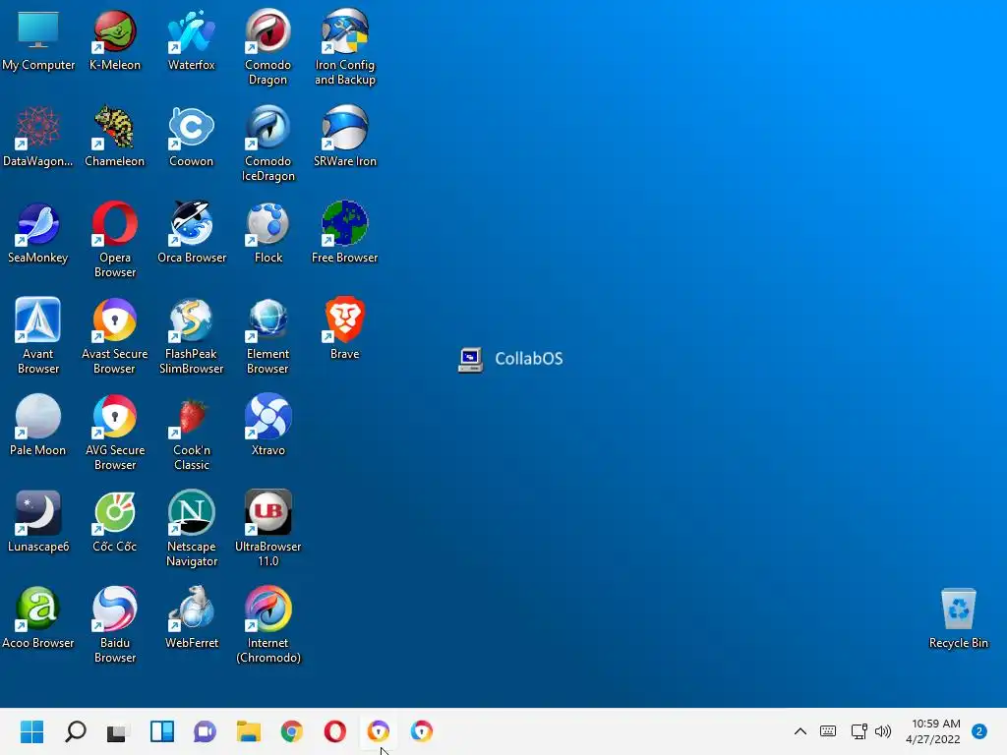The height and width of the screenshot is (755, 1007).
Task: Click the Flock browser icon
Action: click(267, 232)
